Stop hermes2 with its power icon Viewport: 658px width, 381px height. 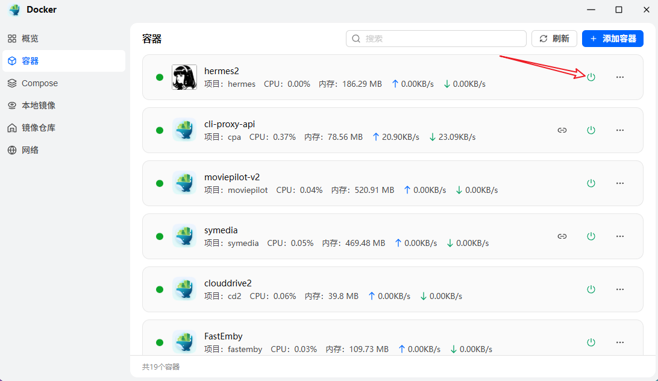click(591, 77)
